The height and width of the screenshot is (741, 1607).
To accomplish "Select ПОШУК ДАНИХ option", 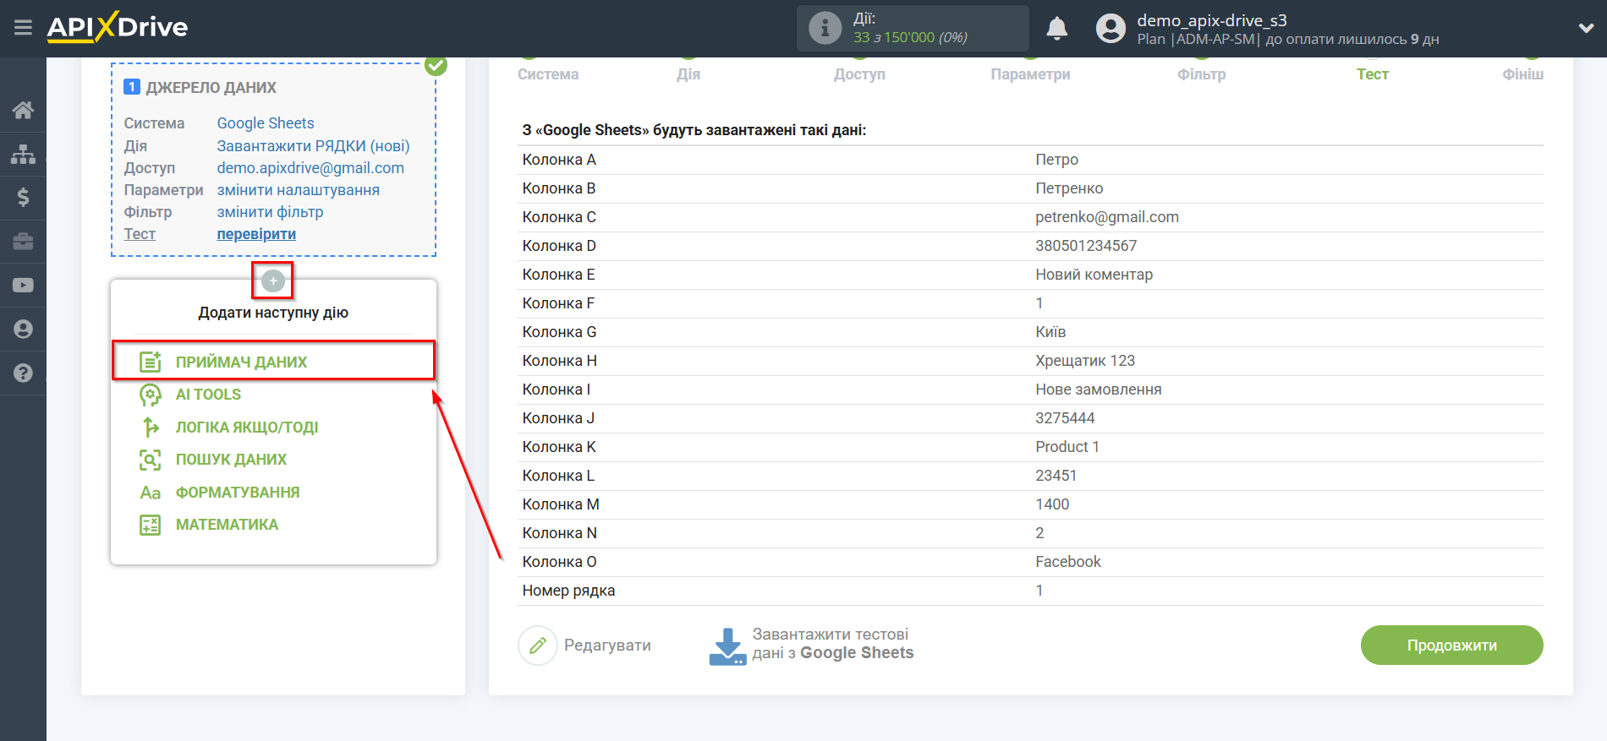I will pos(231,460).
